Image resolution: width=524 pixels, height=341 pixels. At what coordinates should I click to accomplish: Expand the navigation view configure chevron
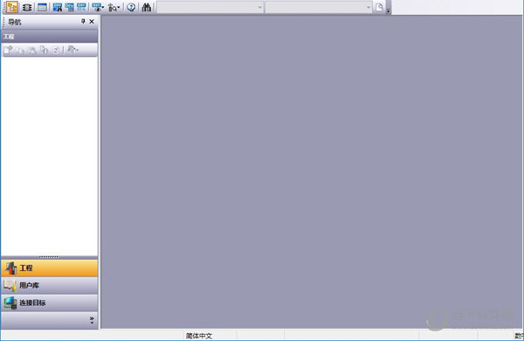pyautogui.click(x=92, y=320)
